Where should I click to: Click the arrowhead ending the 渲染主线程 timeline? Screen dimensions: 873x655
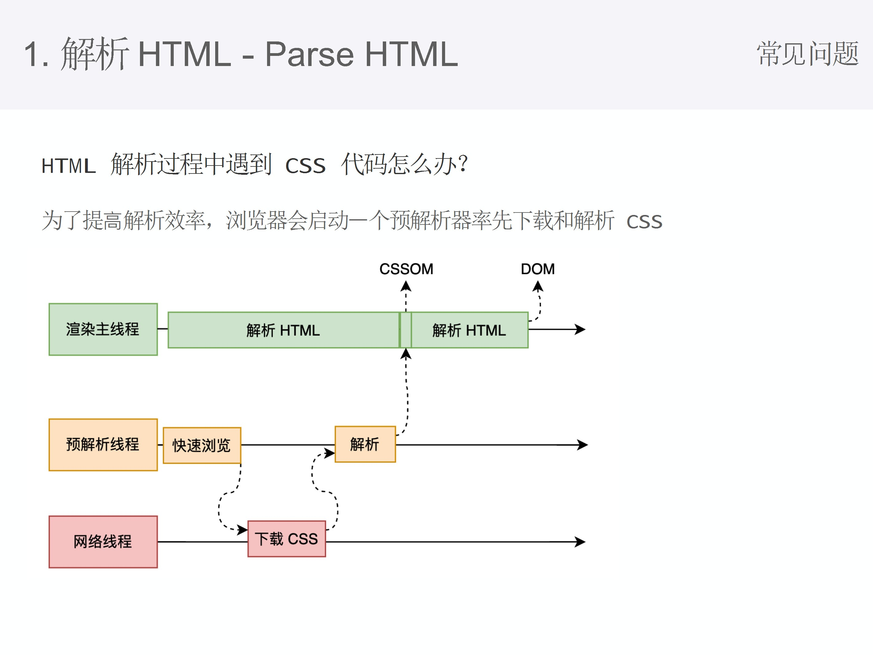(x=580, y=329)
